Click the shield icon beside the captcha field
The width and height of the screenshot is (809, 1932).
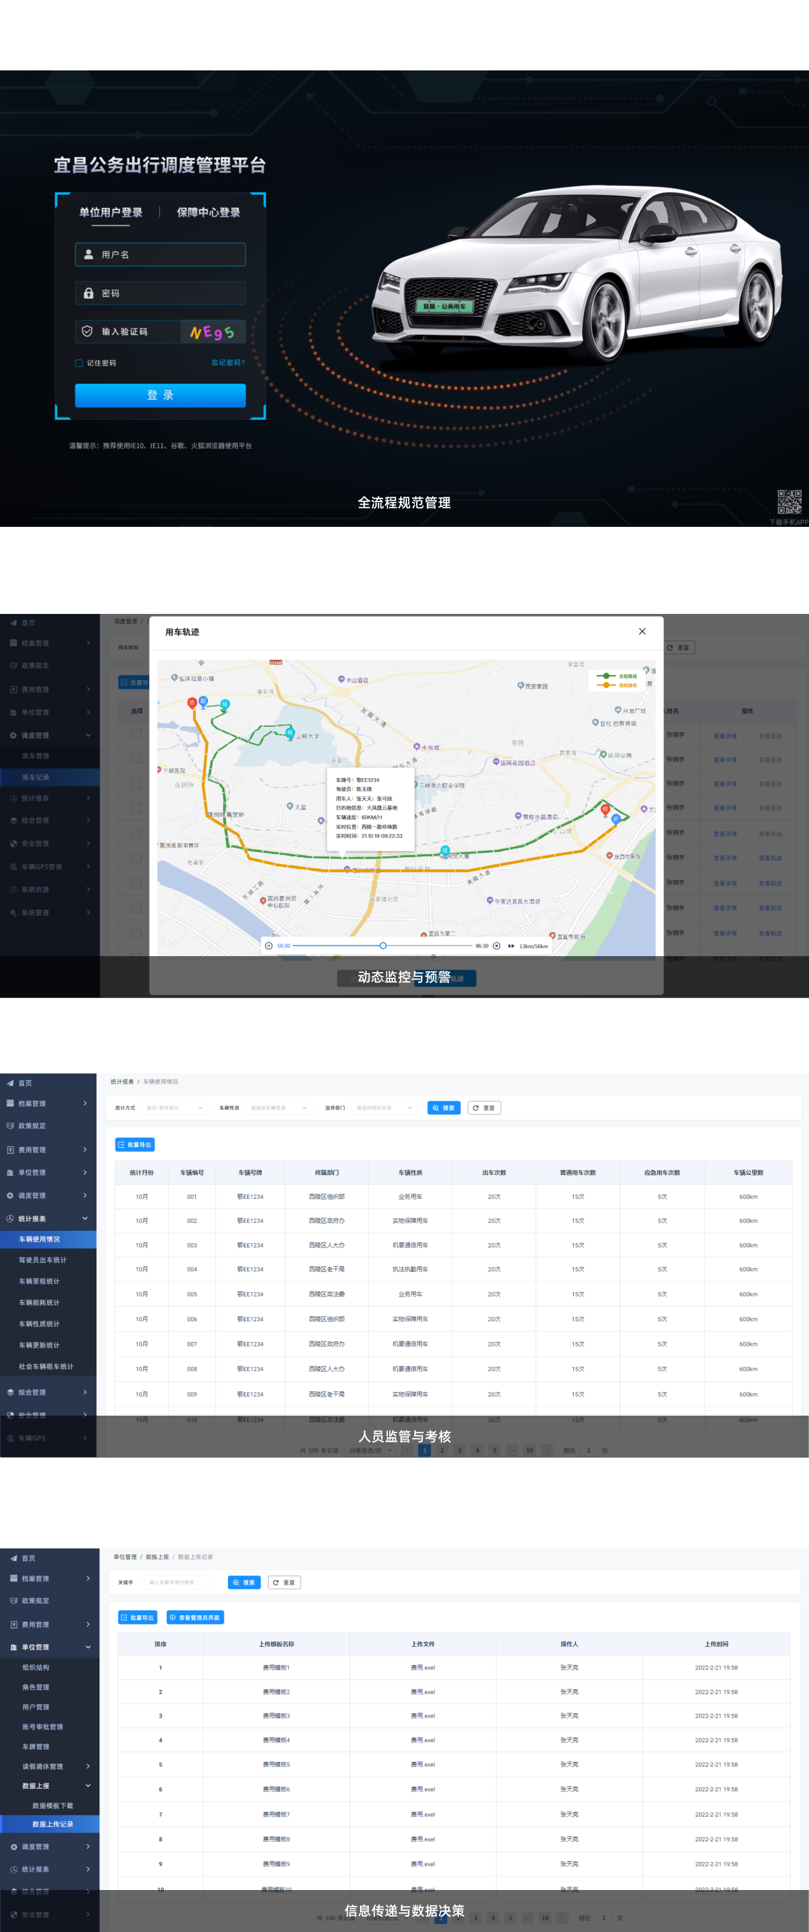click(87, 332)
